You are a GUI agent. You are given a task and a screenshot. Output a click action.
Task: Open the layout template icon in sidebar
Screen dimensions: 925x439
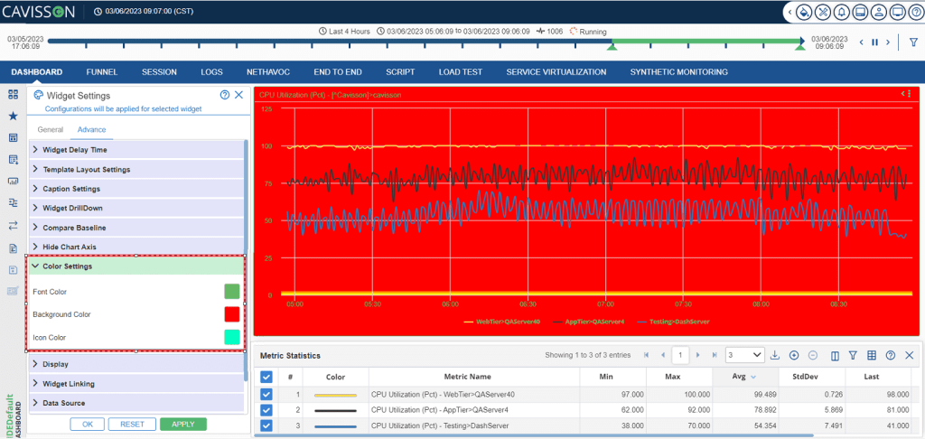pos(13,137)
